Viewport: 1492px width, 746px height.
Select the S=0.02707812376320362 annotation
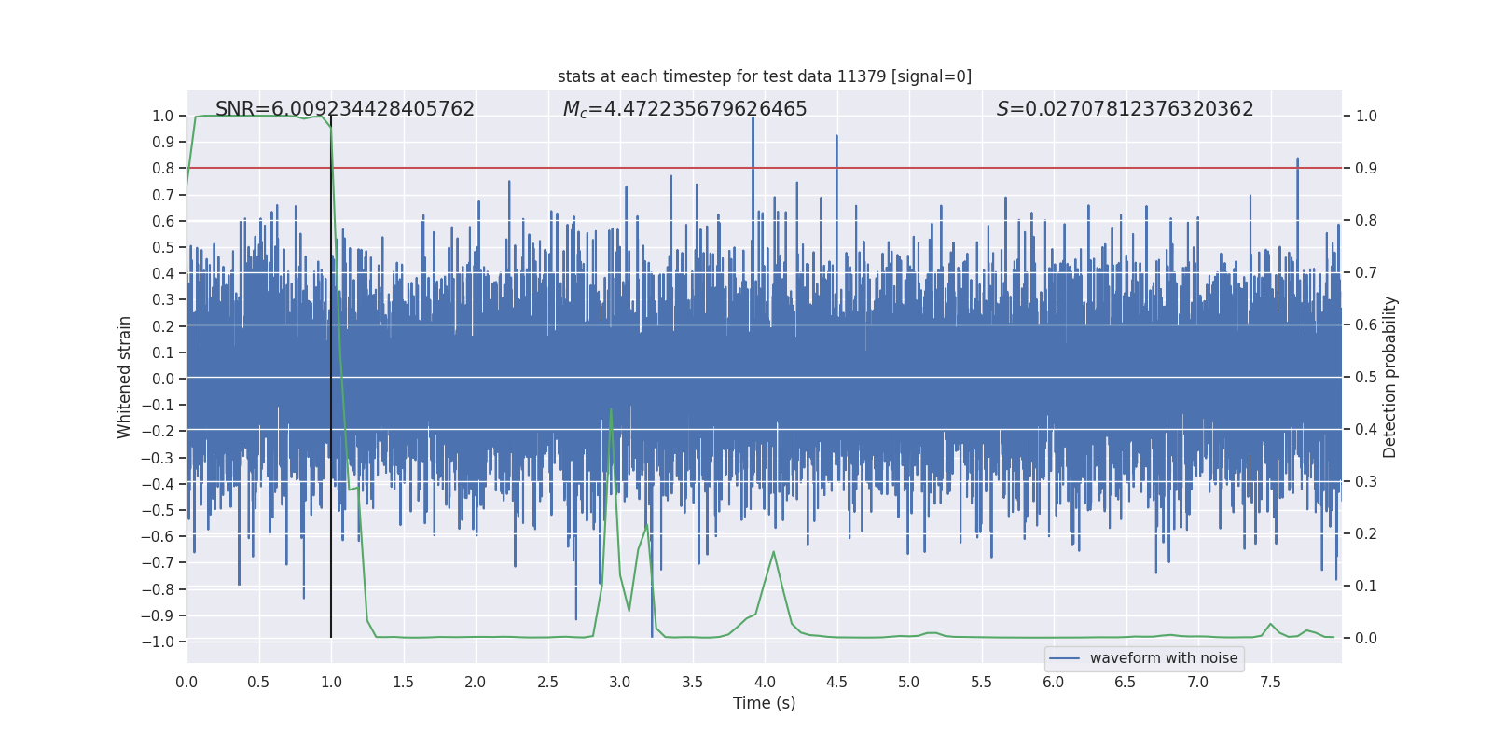(x=1126, y=109)
